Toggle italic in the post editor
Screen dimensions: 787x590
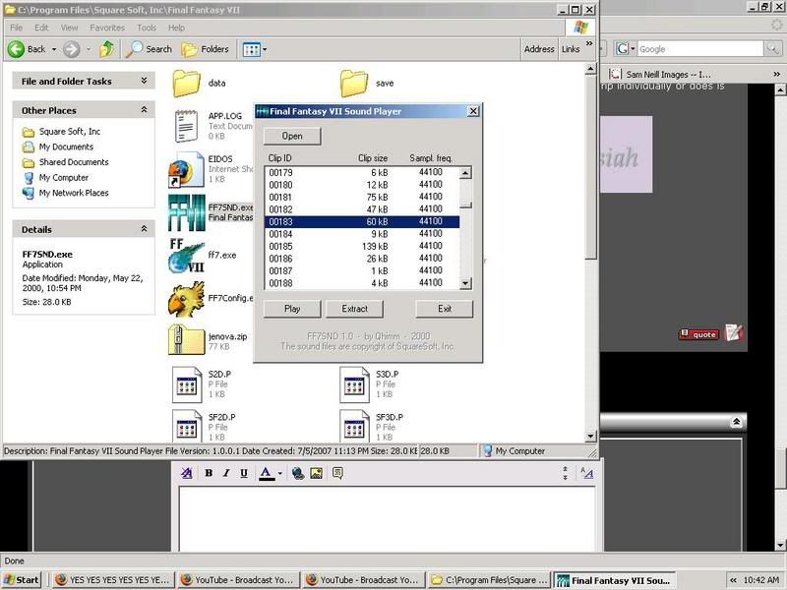[226, 473]
